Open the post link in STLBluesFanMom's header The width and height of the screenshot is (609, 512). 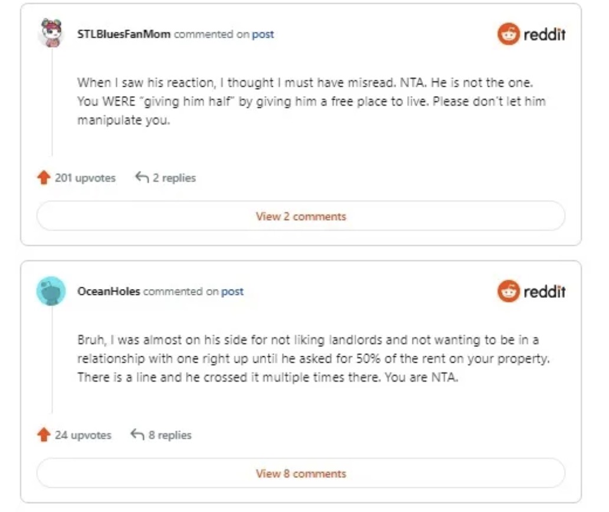click(263, 34)
